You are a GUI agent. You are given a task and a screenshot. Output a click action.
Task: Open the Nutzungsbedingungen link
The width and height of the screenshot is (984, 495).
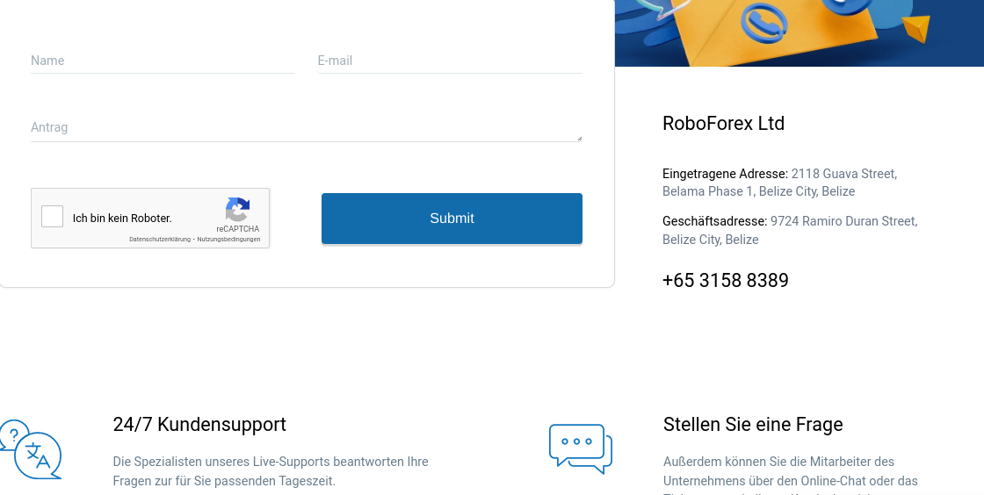coord(228,240)
